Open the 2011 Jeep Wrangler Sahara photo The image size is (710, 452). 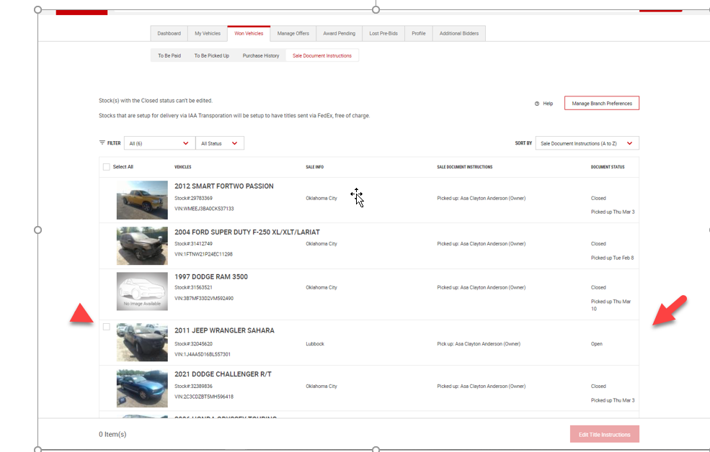pos(142,342)
